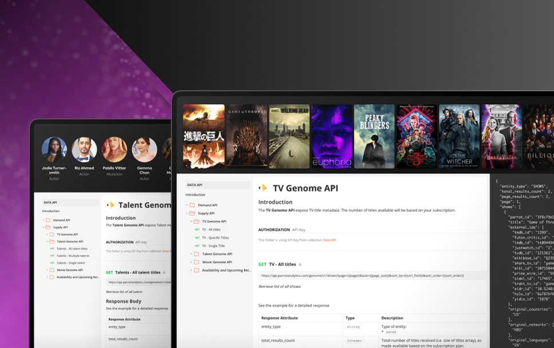Select Gemma Chan's profile photo
The width and height of the screenshot is (554, 348).
click(144, 149)
